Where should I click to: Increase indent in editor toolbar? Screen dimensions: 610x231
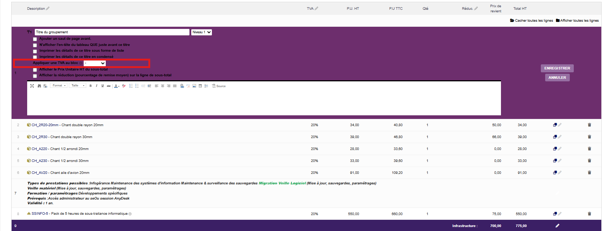tap(149, 86)
